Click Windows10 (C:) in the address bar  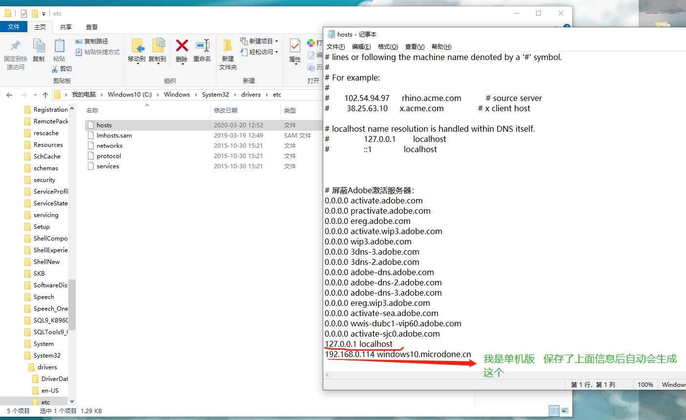(x=130, y=95)
